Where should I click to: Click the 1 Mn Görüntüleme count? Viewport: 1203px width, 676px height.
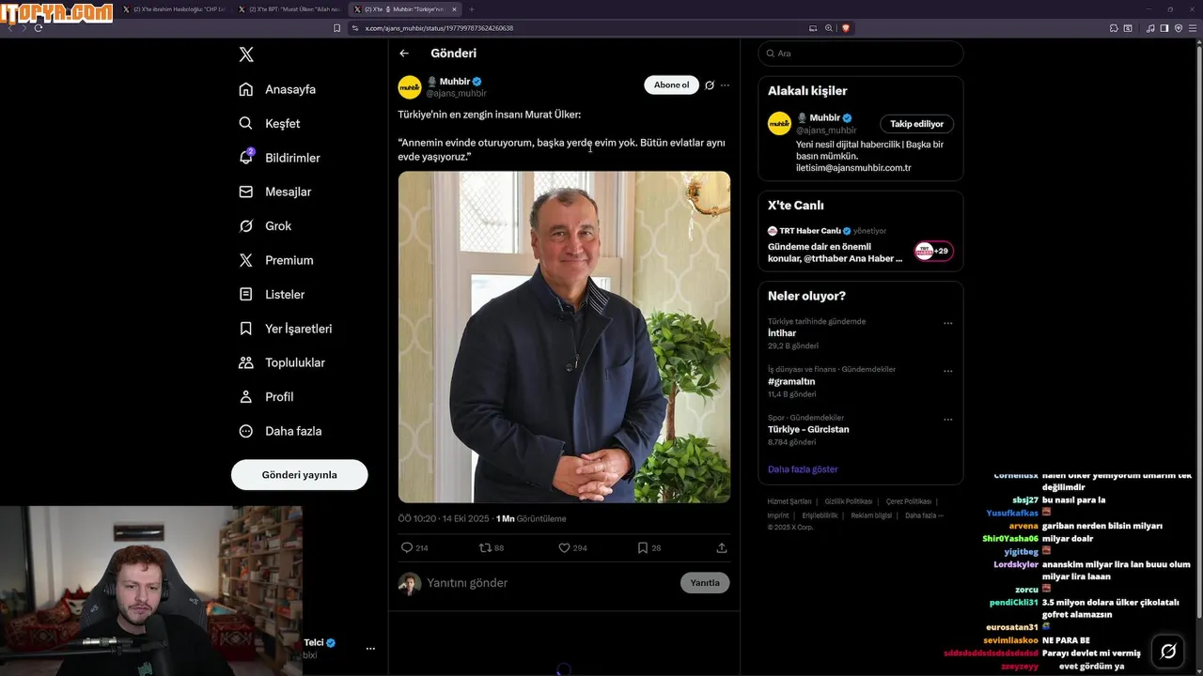pos(531,518)
